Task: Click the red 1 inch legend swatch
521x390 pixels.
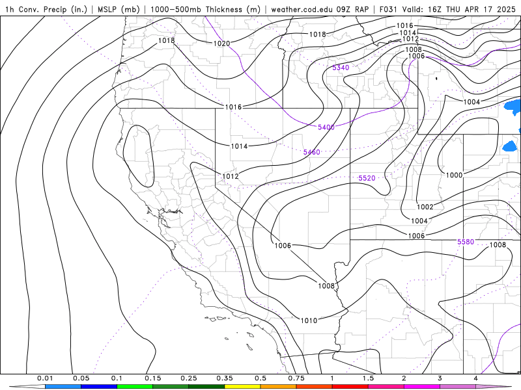Action: [x=350, y=387]
